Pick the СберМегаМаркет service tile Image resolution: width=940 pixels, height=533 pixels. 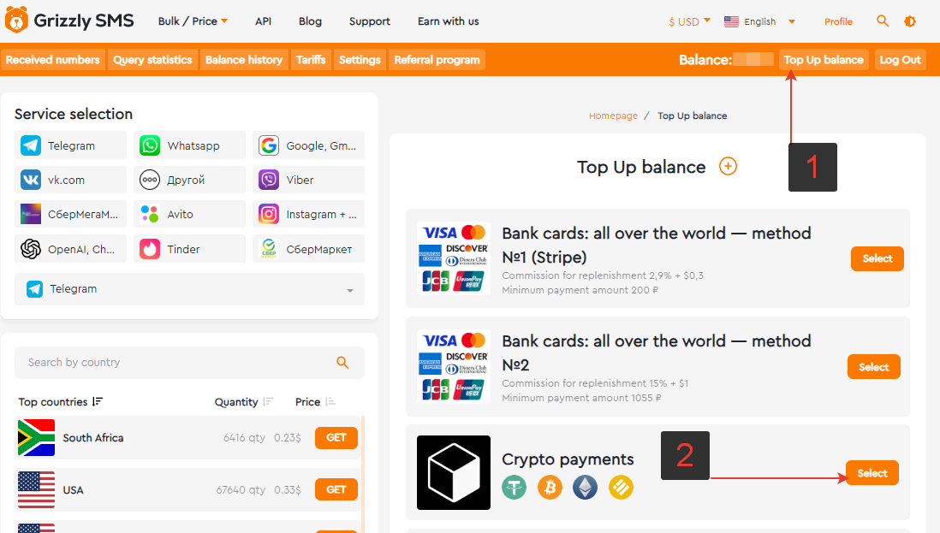[71, 215]
